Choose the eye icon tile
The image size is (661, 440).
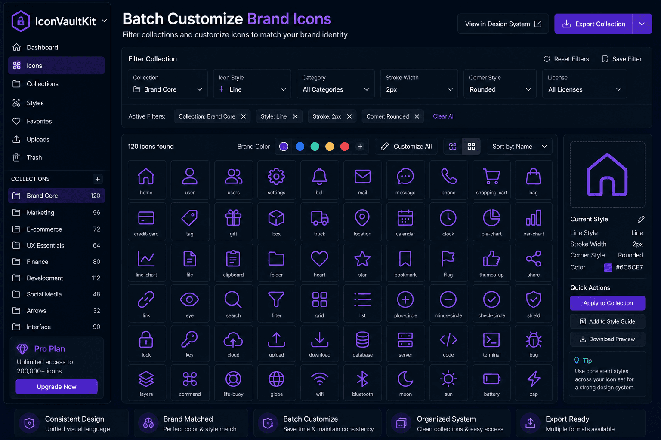click(190, 303)
